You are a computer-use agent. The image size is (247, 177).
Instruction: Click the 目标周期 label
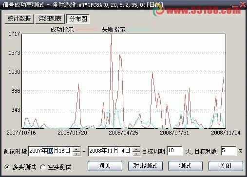coord(153,152)
